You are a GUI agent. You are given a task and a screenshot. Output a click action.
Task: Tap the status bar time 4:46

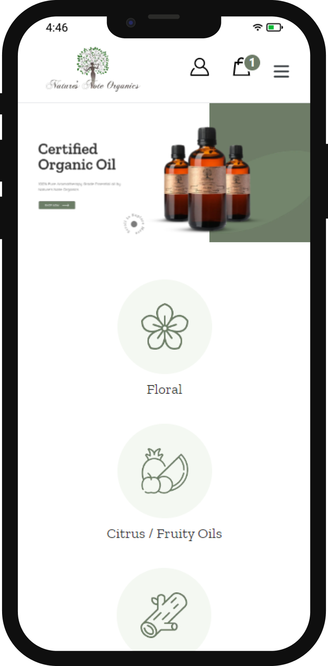pyautogui.click(x=57, y=27)
